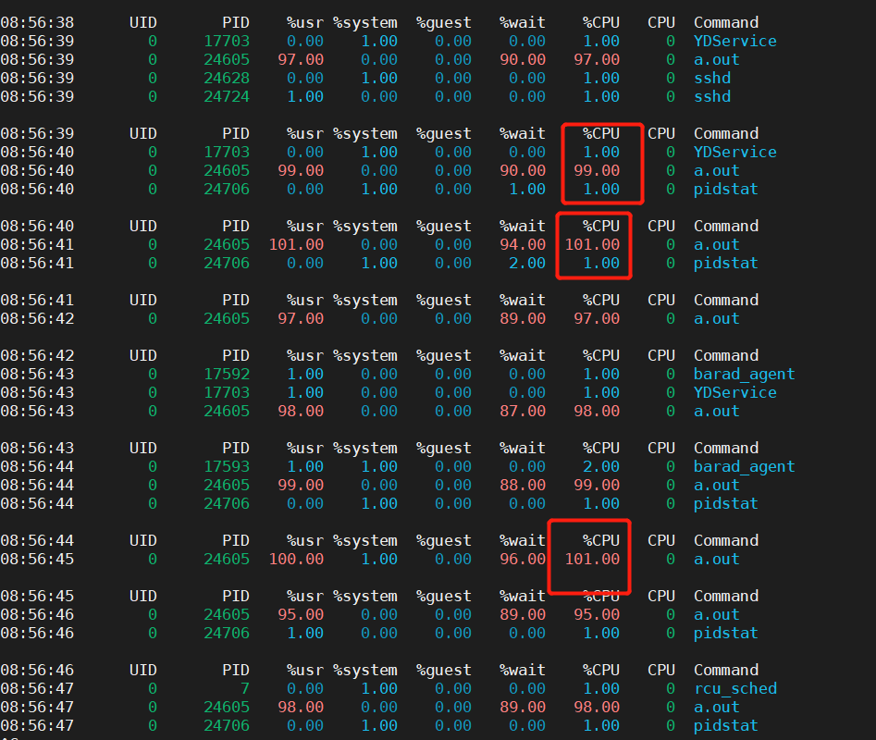Select the a.out entry at 08:56:47
This screenshot has height=740, width=876.
point(716,707)
